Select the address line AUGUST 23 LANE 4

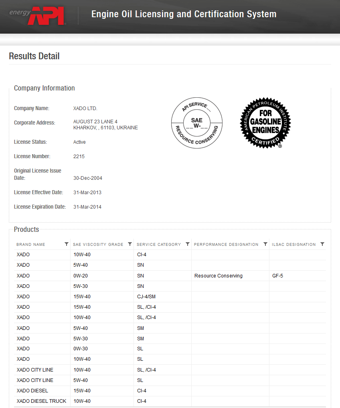pyautogui.click(x=95, y=121)
